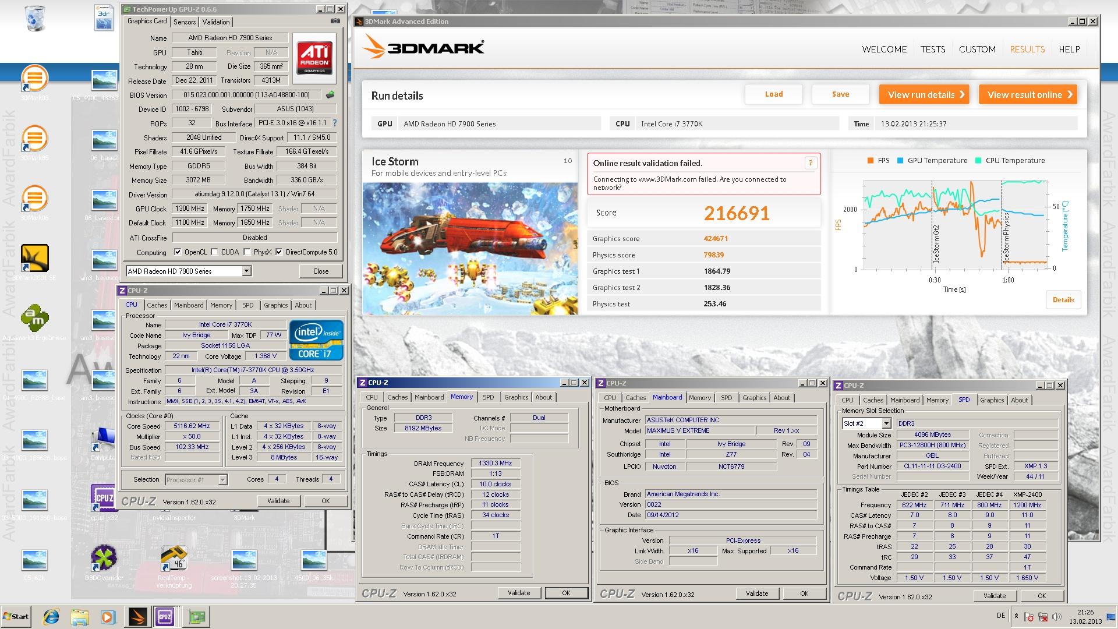
Task: Click the Load button in Run details
Action: [773, 94]
